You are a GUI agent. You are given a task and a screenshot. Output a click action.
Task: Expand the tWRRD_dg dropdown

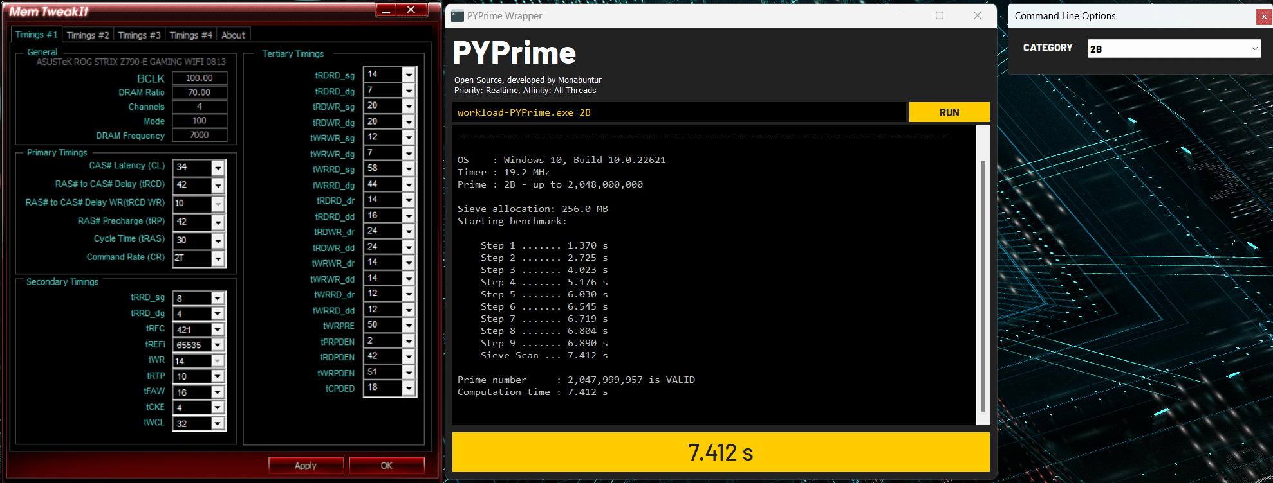[x=409, y=185]
